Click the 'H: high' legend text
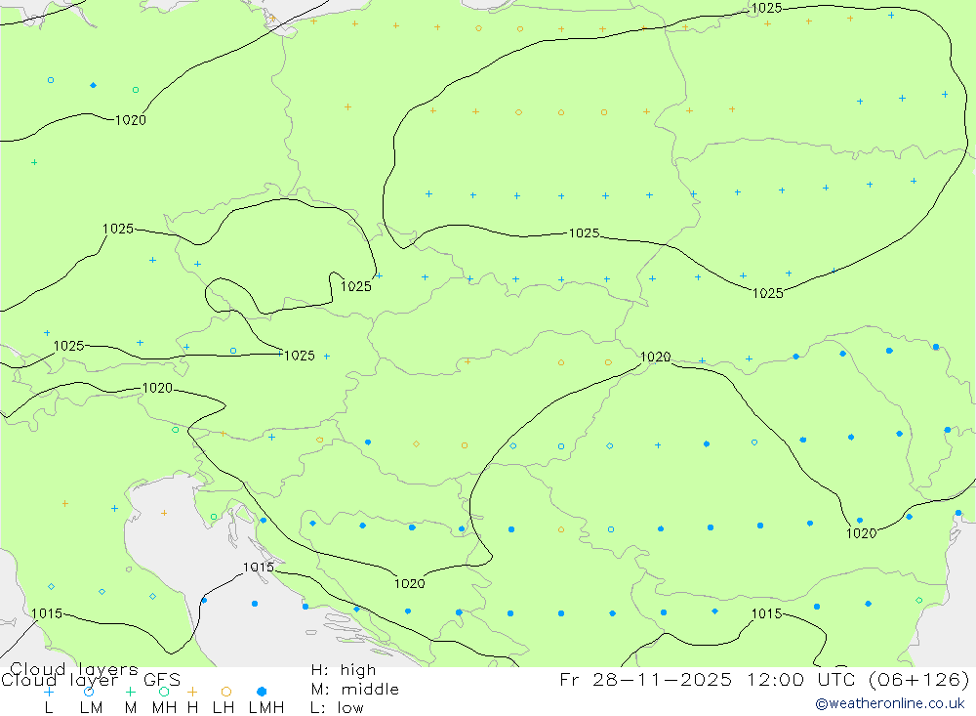 344,670
